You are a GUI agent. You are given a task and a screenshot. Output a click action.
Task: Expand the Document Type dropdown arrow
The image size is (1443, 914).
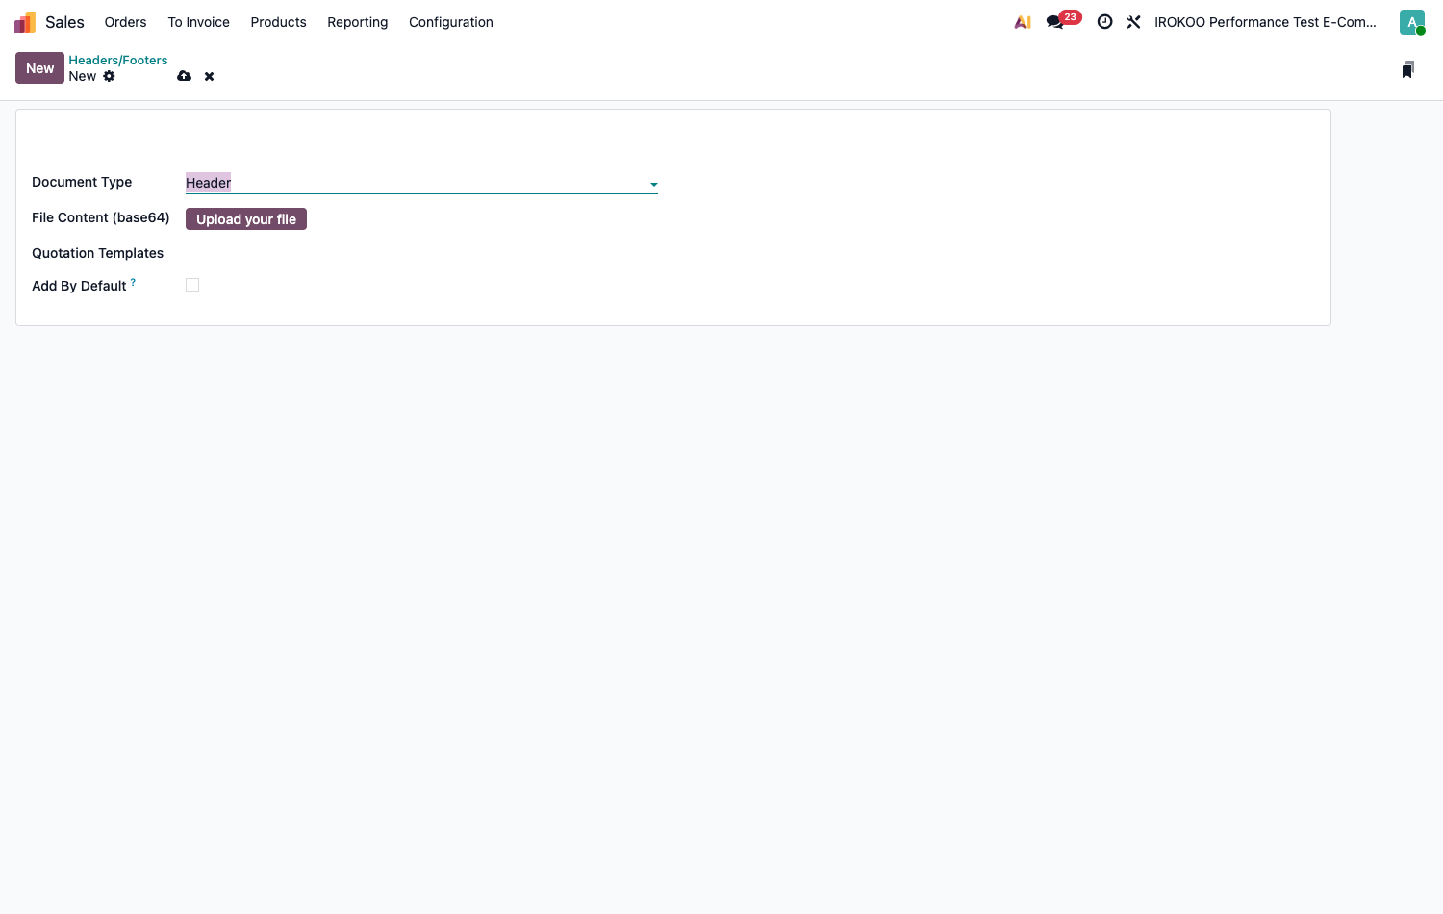click(653, 184)
